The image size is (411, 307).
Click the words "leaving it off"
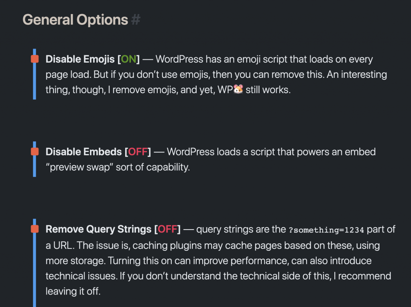(x=72, y=291)
